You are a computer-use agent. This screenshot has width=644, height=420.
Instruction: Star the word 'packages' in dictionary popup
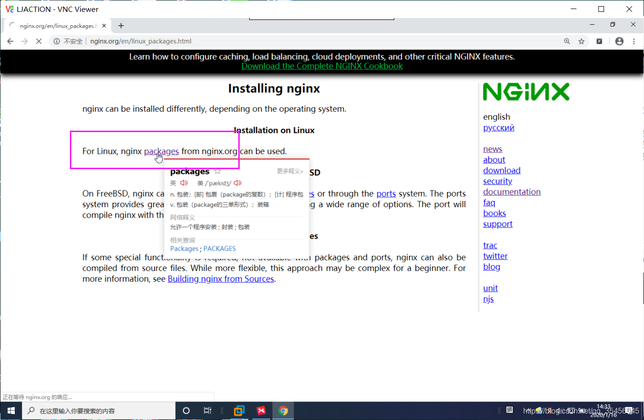[217, 171]
